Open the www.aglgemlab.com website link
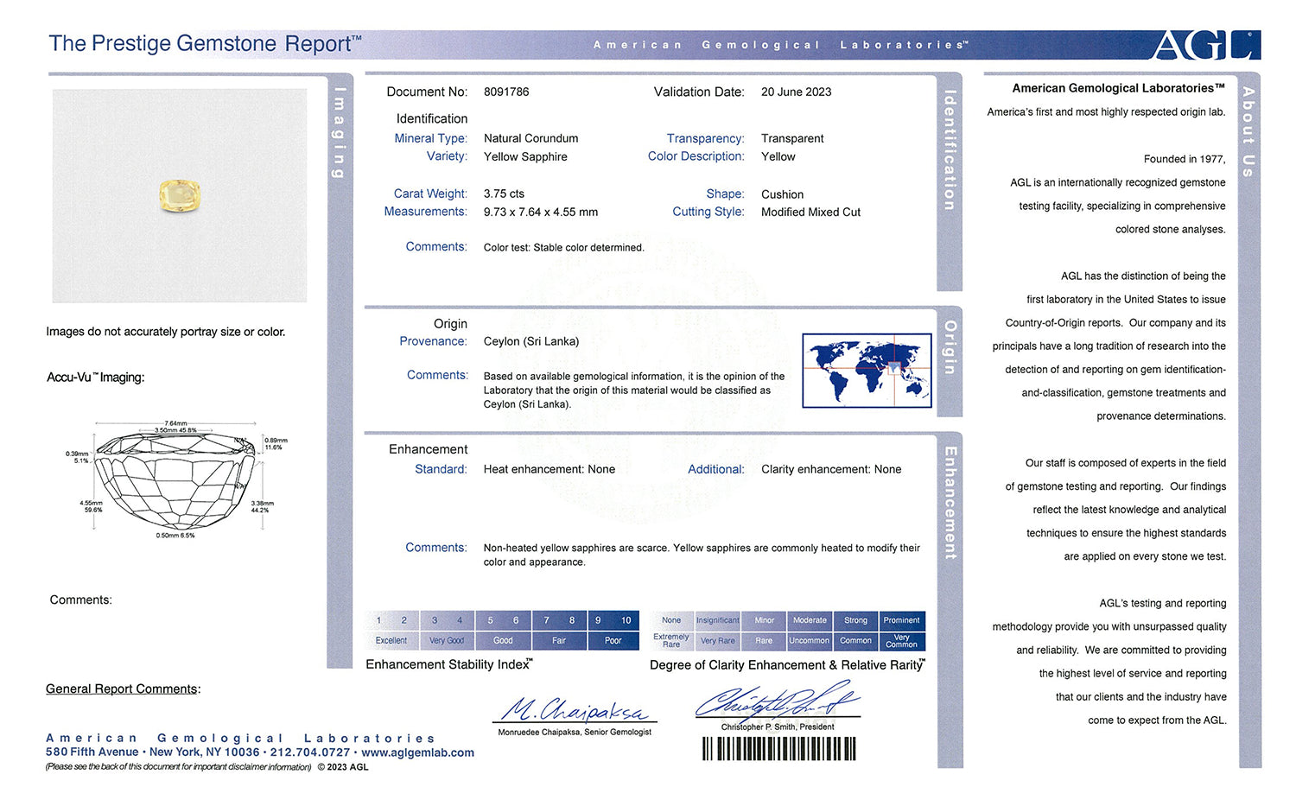The height and width of the screenshot is (787, 1296). coord(417,752)
